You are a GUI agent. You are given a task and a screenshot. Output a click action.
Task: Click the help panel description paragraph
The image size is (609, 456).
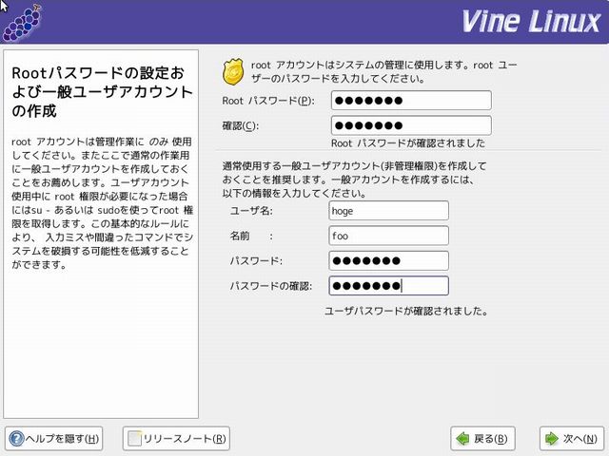pyautogui.click(x=100, y=202)
